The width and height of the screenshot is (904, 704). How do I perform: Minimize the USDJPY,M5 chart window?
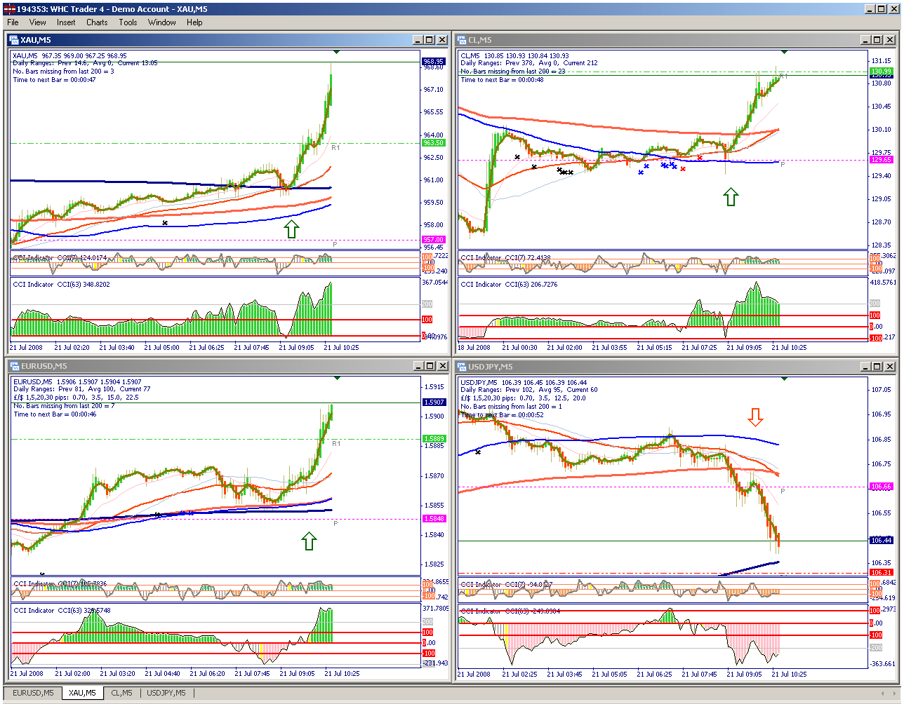[866, 367]
